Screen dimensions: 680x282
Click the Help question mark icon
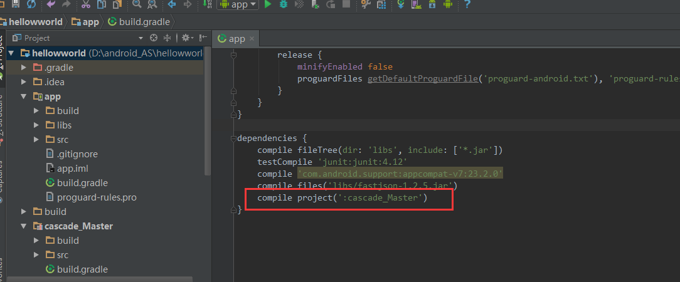point(467,5)
